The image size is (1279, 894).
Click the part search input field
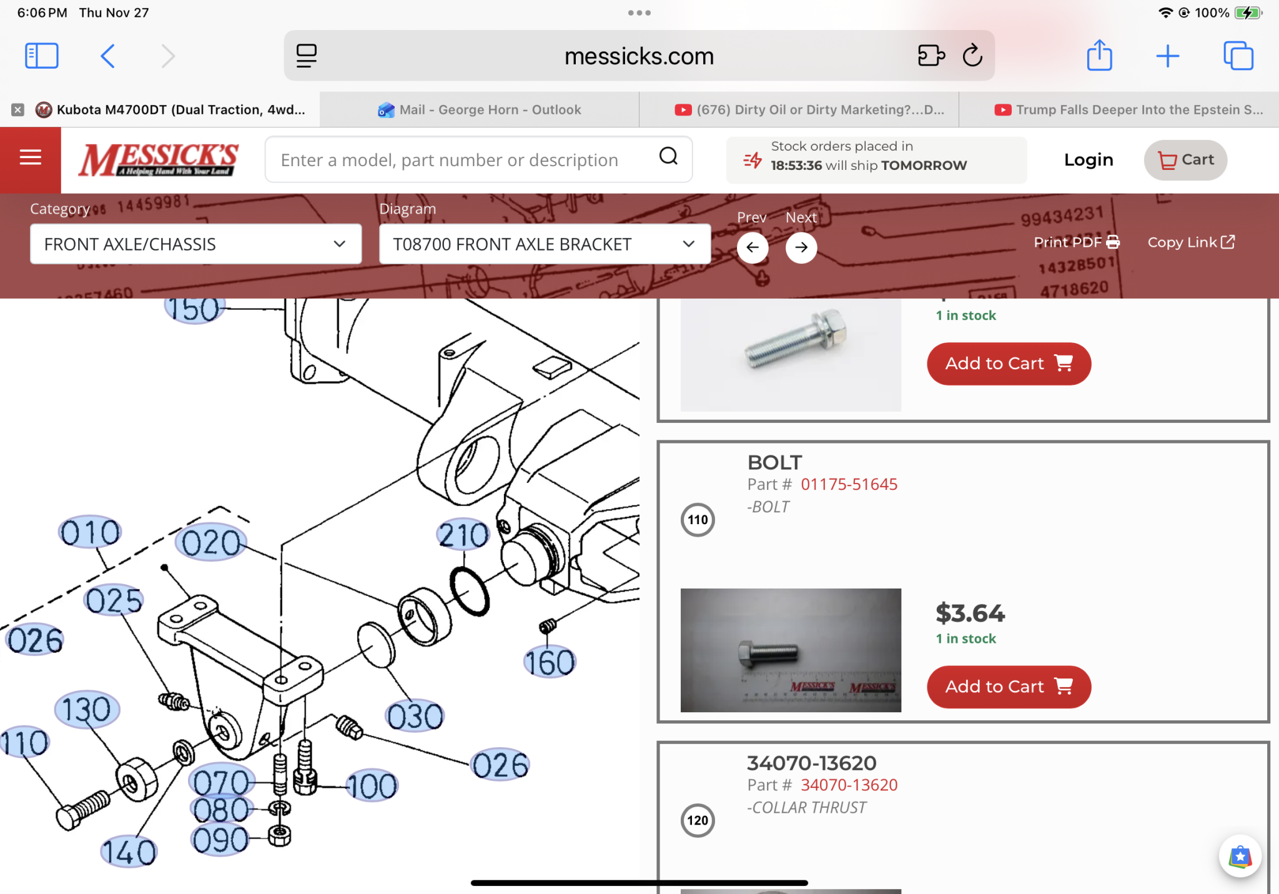tap(450, 160)
